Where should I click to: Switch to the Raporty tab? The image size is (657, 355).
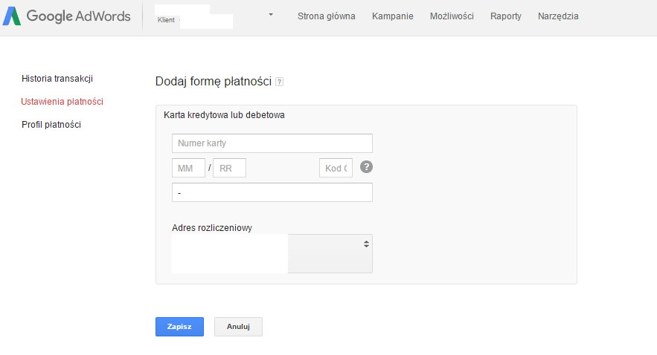click(x=506, y=16)
